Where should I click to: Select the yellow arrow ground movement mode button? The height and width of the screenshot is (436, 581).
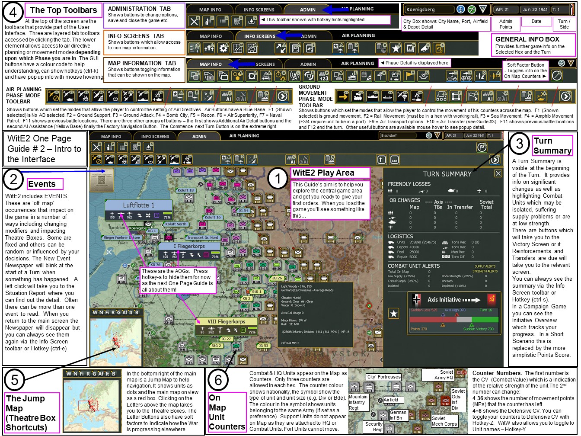pyautogui.click(x=344, y=96)
